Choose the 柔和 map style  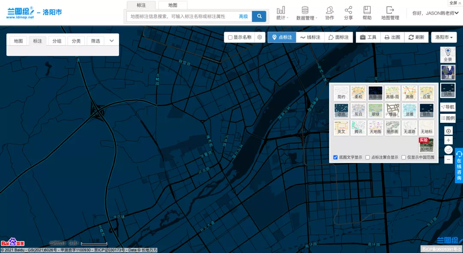pos(358,93)
